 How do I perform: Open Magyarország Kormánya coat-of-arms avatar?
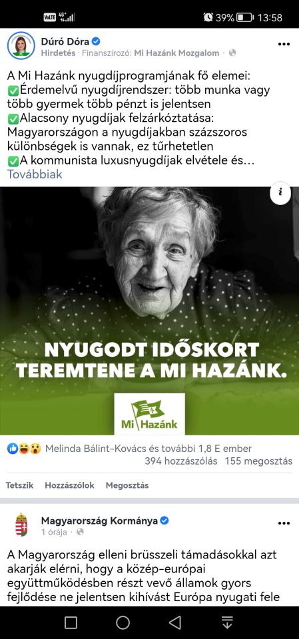coord(21,525)
